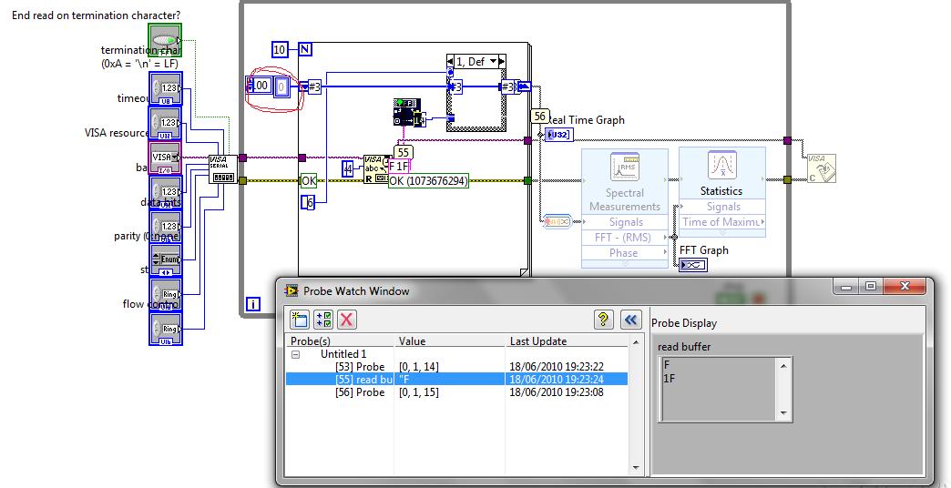Screen dimensions: 951x488
Task: Click probe marker 56 on the wire
Action: (x=539, y=117)
